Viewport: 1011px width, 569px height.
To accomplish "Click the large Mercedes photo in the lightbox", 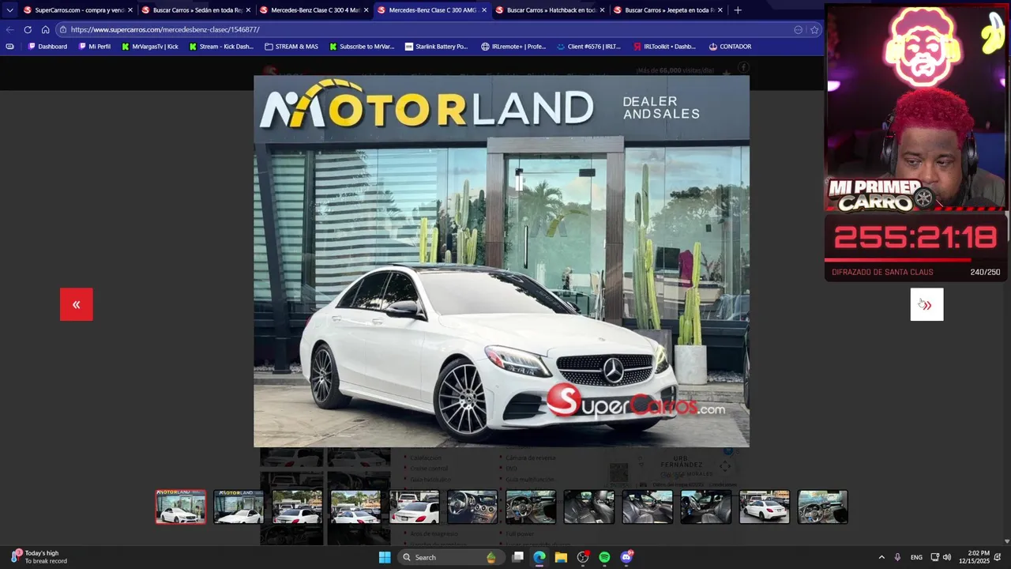I will [502, 262].
